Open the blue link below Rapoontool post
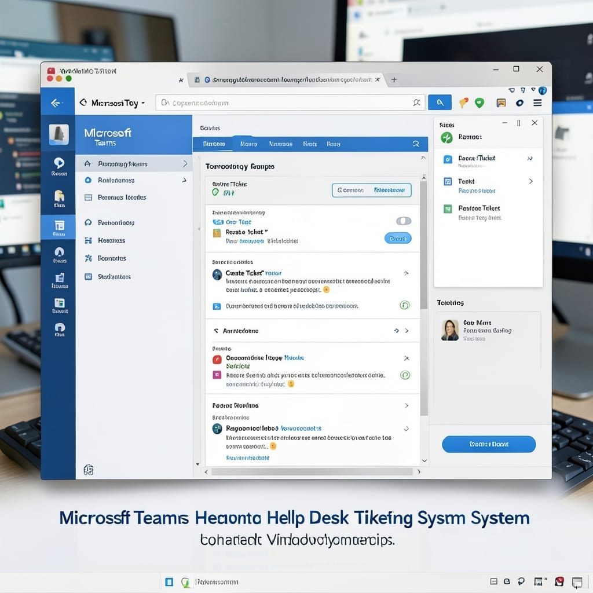The image size is (593, 593). (x=248, y=457)
